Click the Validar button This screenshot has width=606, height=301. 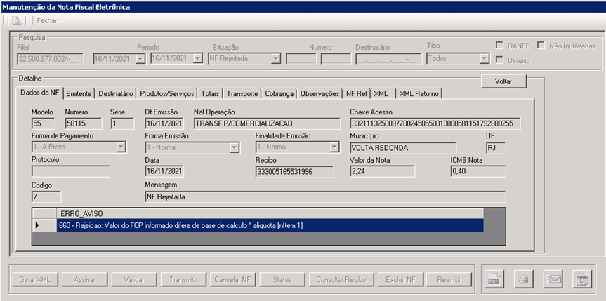(x=133, y=279)
